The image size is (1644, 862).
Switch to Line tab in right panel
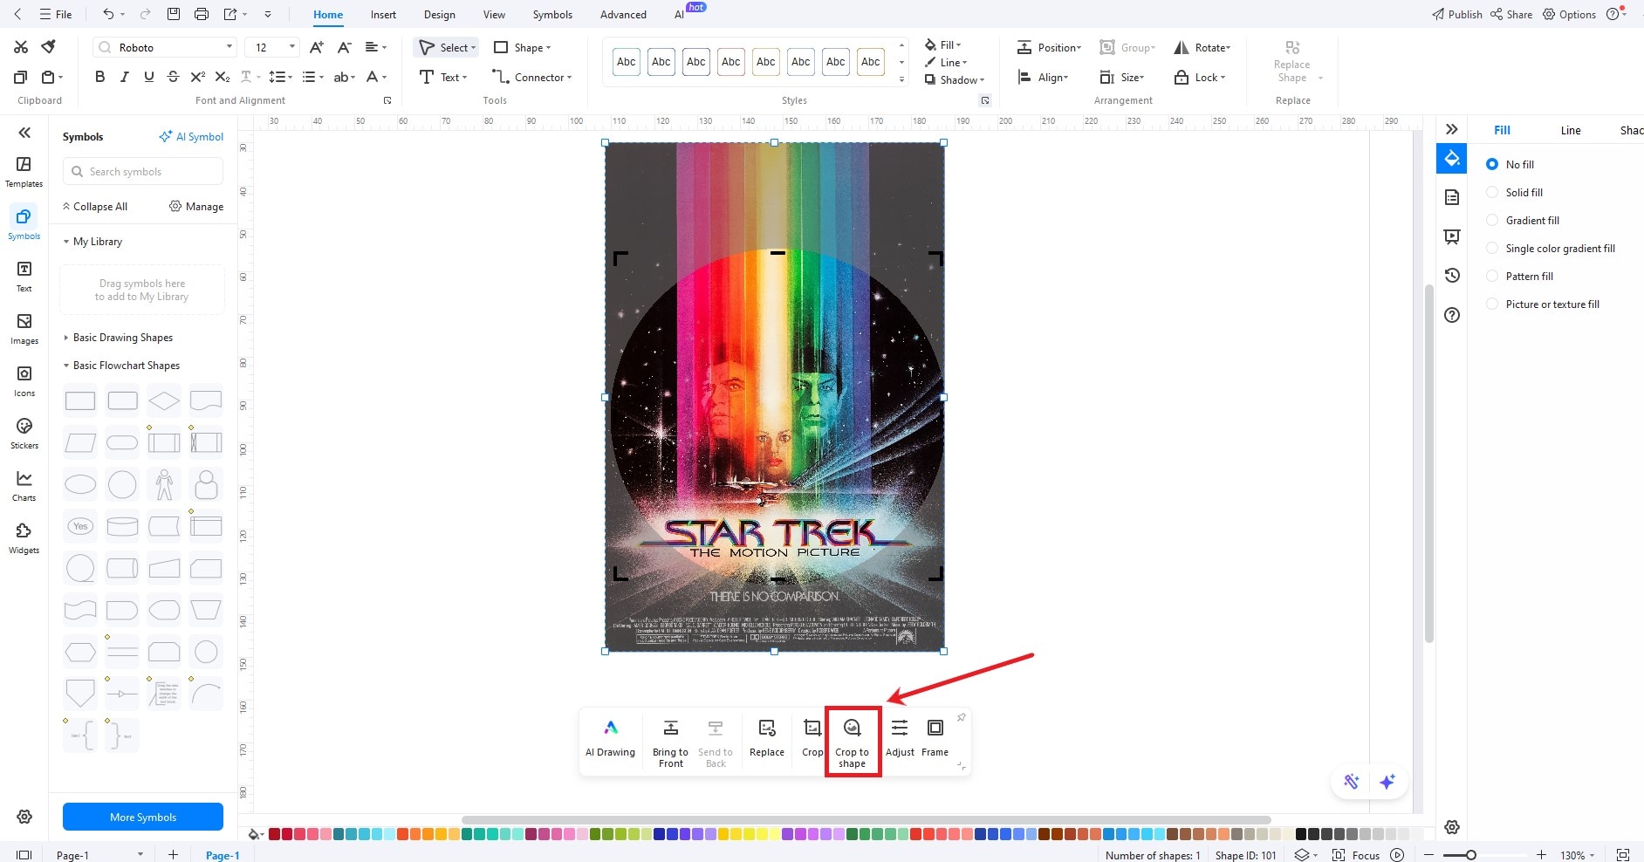click(x=1571, y=130)
